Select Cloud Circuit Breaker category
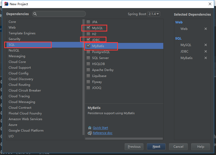 pyautogui.click(x=44, y=91)
